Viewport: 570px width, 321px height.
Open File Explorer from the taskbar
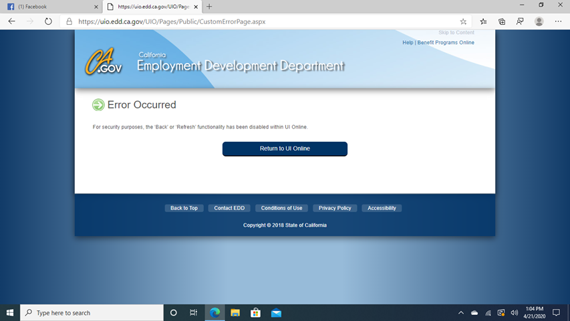click(235, 312)
